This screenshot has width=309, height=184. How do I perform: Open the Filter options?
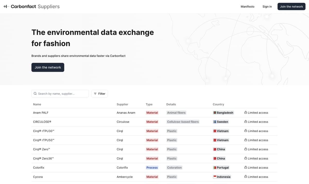click(x=99, y=93)
